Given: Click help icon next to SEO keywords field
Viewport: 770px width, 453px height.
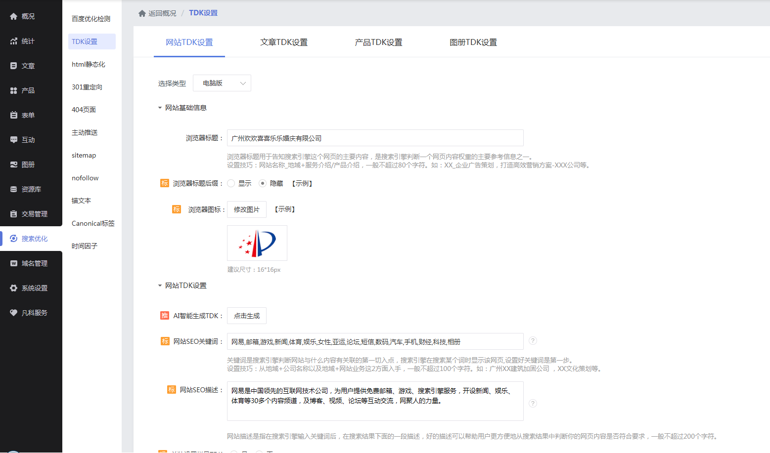Looking at the screenshot, I should (533, 341).
